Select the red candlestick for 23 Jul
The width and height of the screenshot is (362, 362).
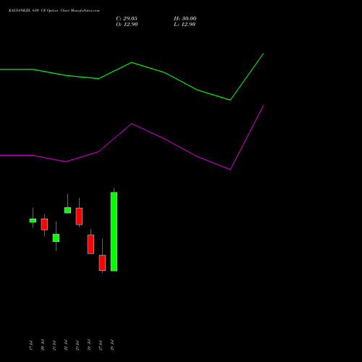pyautogui.click(x=79, y=216)
